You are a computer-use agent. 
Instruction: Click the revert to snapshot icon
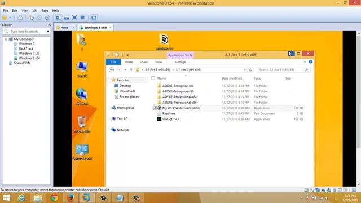click(39, 17)
